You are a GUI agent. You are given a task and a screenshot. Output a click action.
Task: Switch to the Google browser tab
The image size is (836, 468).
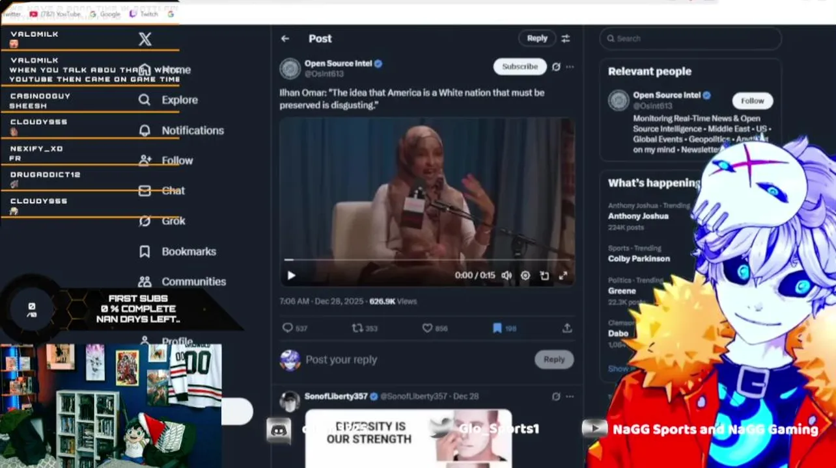pos(105,14)
